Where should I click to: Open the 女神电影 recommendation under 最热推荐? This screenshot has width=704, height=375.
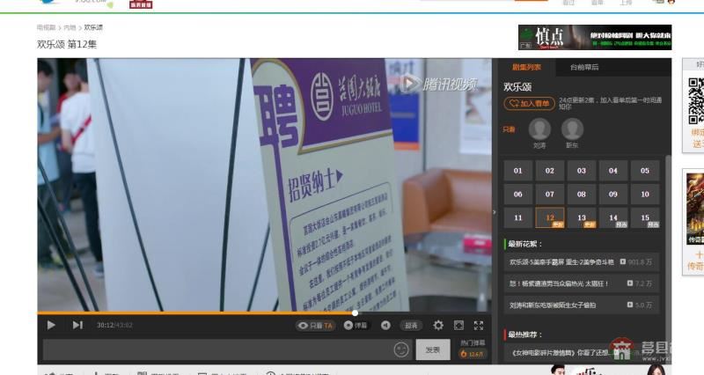582,353
